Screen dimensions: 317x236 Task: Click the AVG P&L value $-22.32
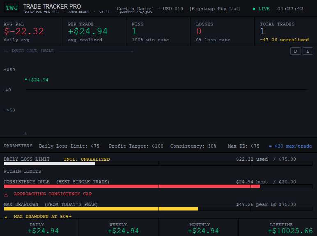pos(24,31)
